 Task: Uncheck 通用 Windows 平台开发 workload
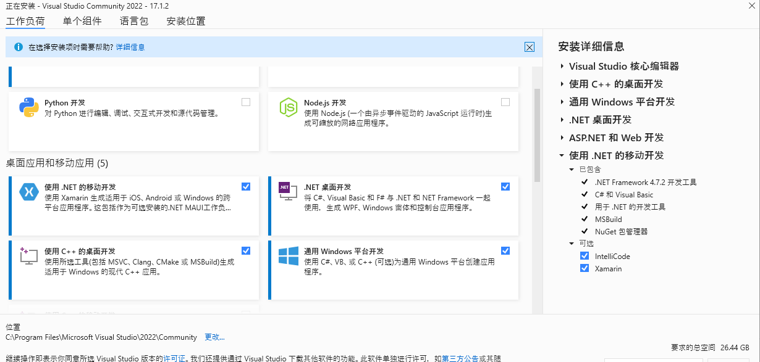505,250
